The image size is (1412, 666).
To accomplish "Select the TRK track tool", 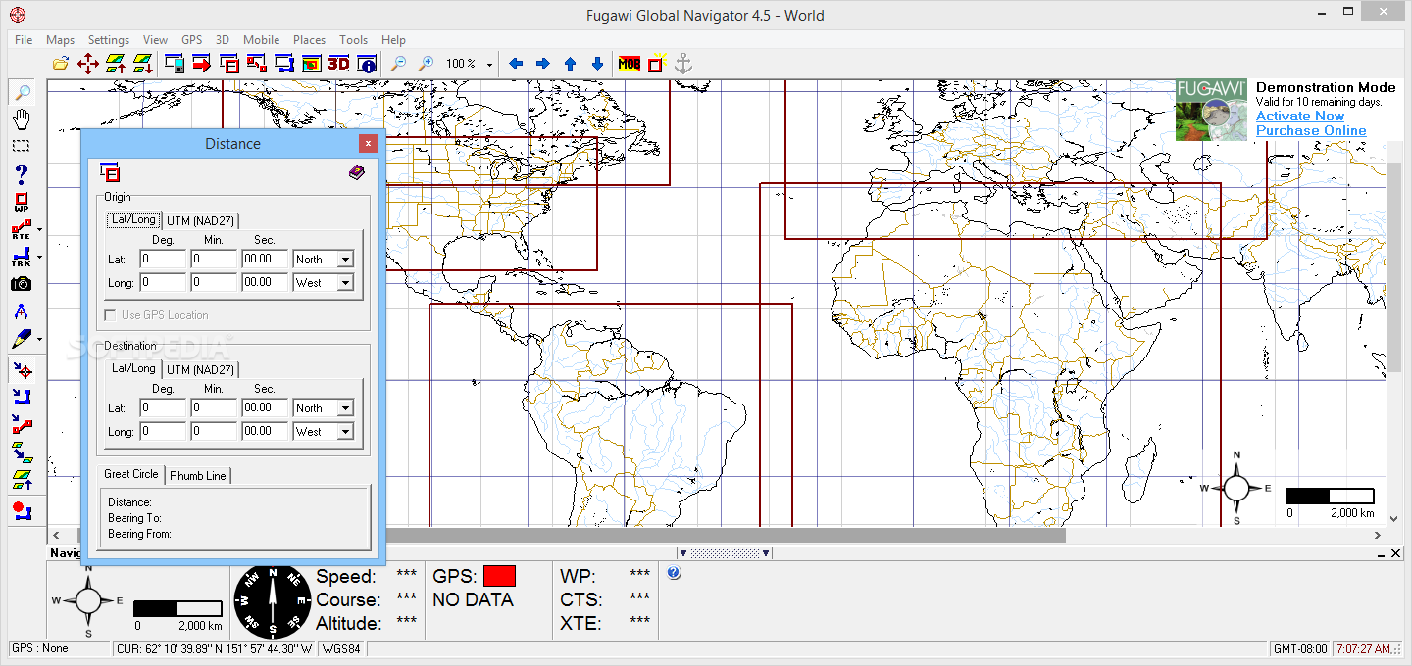I will pos(21,258).
